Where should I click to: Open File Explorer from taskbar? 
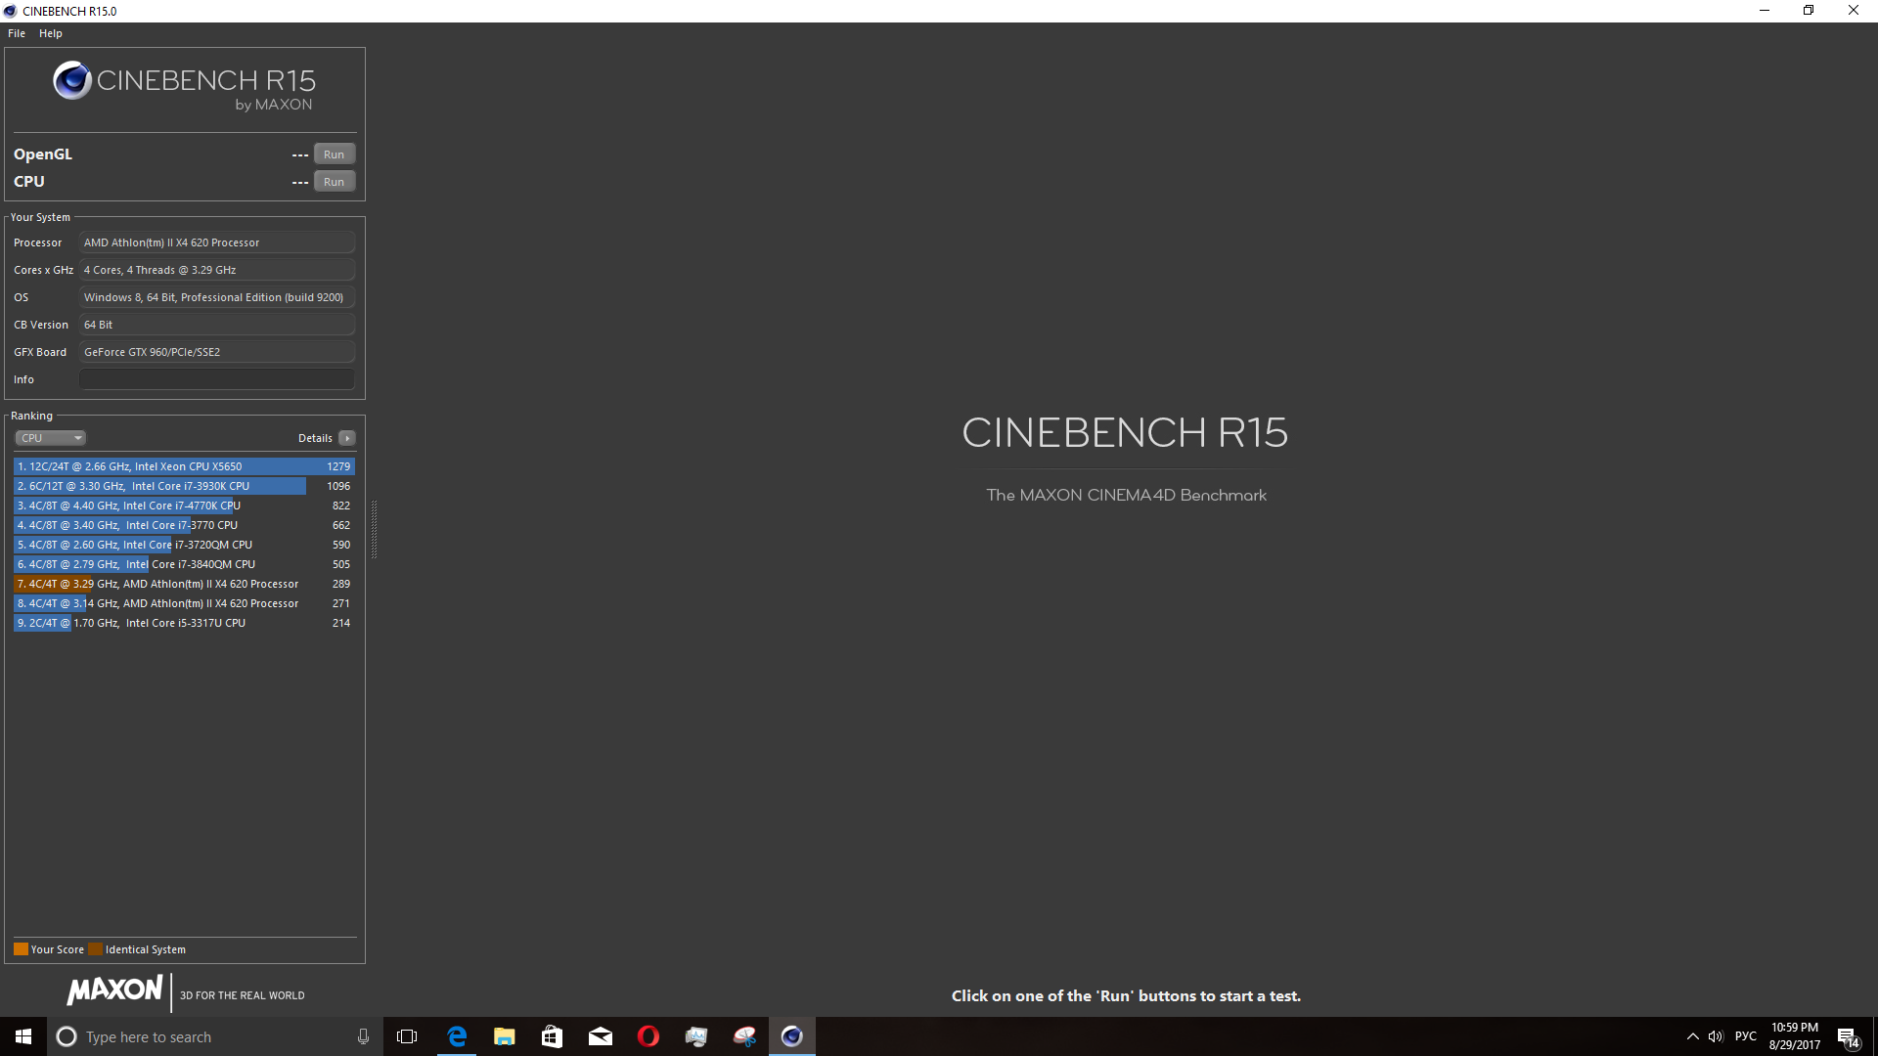click(x=505, y=1036)
